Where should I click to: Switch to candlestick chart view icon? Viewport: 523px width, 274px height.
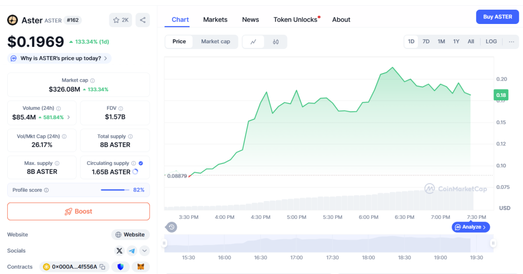tap(276, 42)
